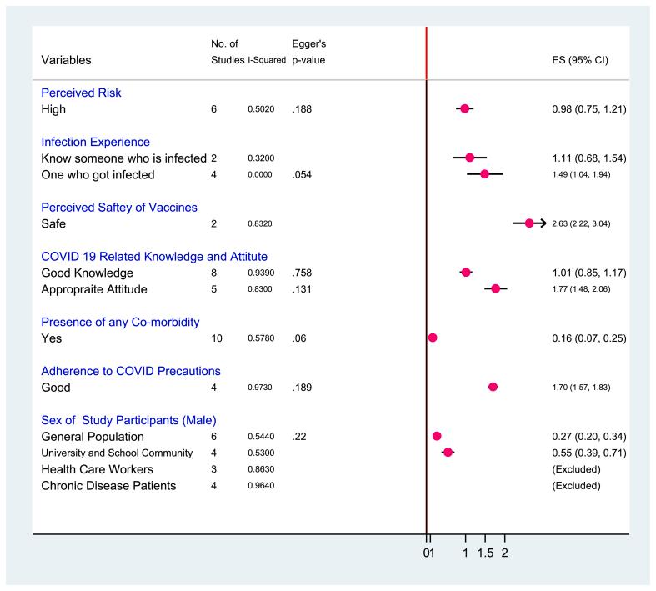Viewport: 656px width, 591px height.
Task: Click the Variables column header
Action: (x=66, y=60)
